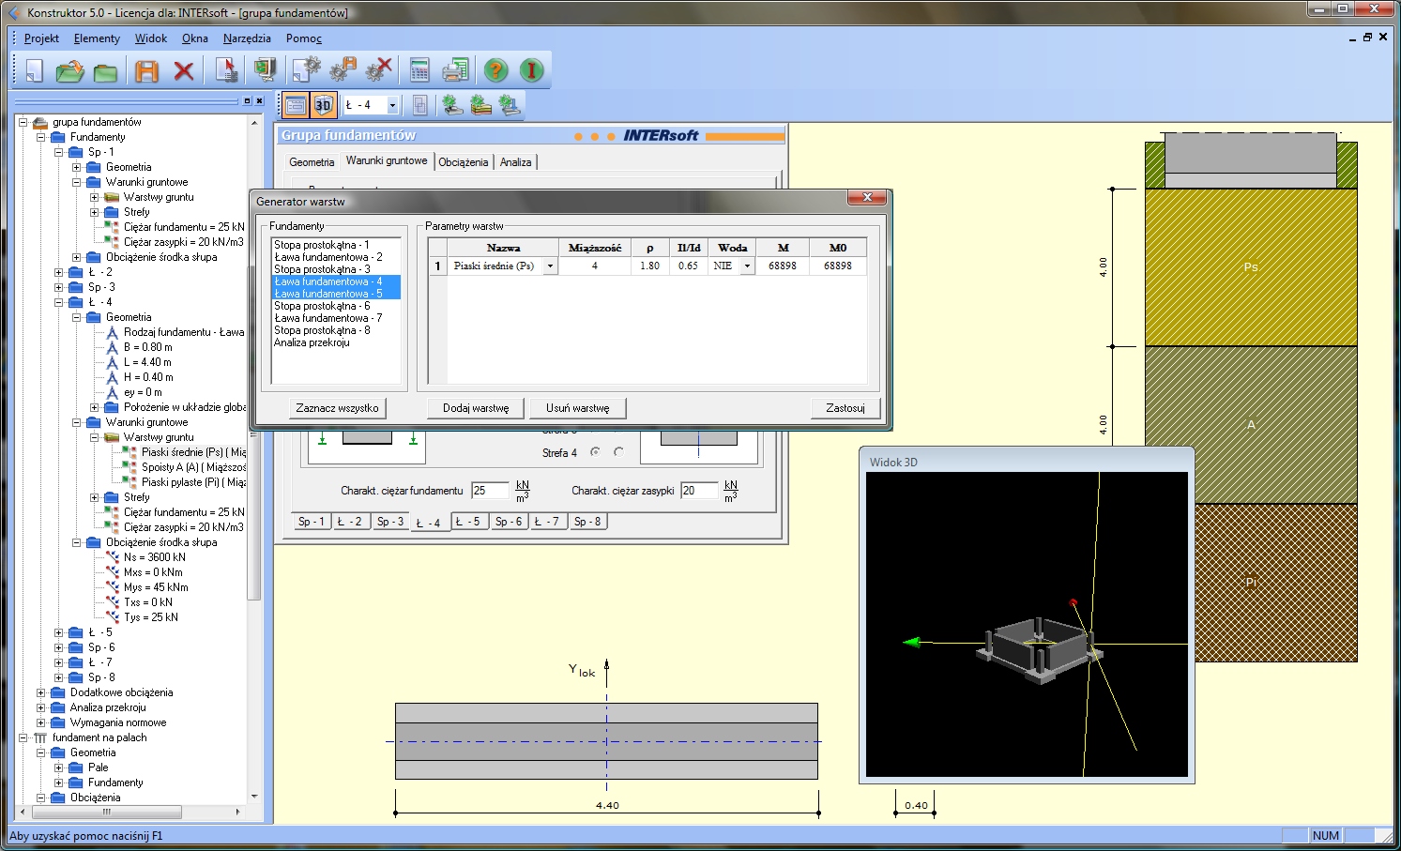Image resolution: width=1401 pixels, height=851 pixels.
Task: Select the Sp - 8 bottom tab
Action: (x=587, y=522)
